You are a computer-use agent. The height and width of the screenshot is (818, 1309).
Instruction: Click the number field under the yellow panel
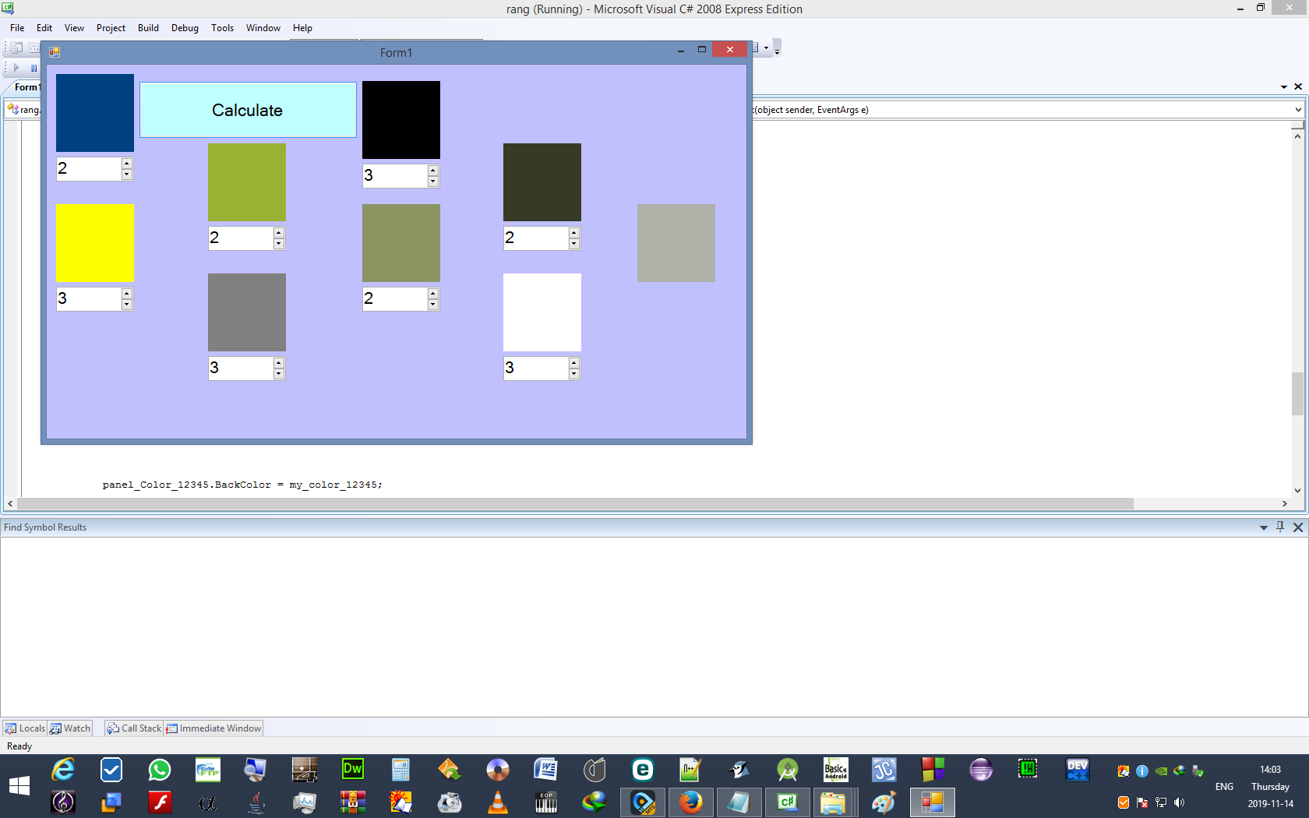click(89, 299)
